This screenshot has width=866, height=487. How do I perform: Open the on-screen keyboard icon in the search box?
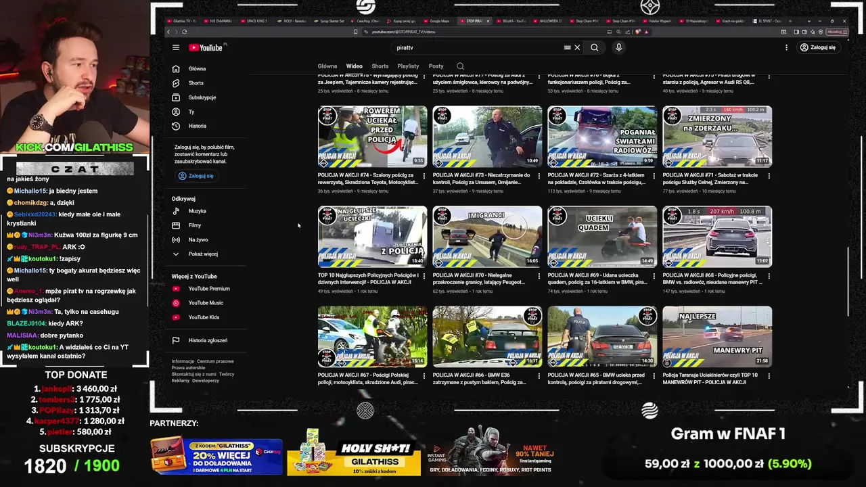pos(567,47)
